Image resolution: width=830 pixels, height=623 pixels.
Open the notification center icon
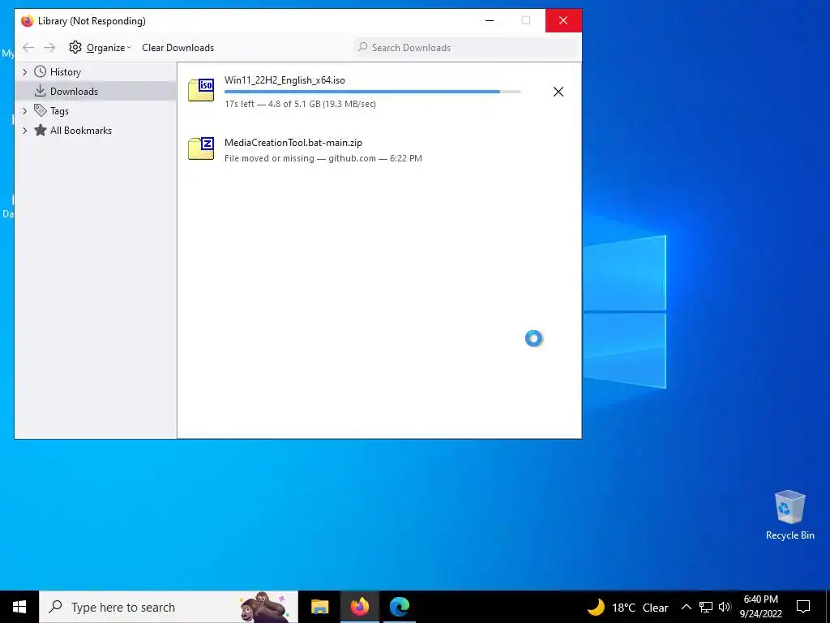click(x=803, y=607)
